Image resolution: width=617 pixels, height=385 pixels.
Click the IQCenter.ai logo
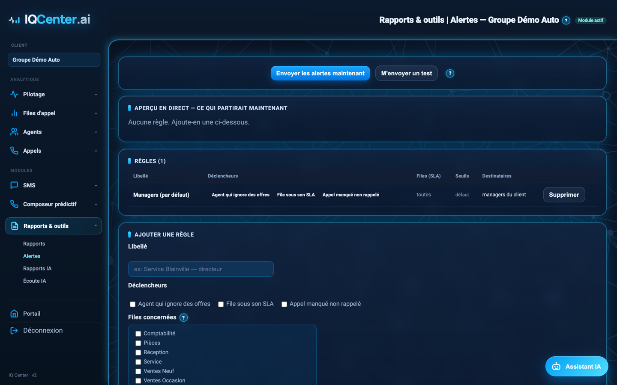click(x=49, y=19)
